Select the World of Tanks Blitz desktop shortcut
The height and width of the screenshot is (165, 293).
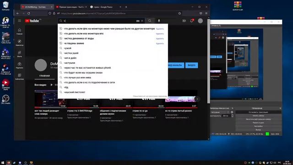click(x=5, y=38)
